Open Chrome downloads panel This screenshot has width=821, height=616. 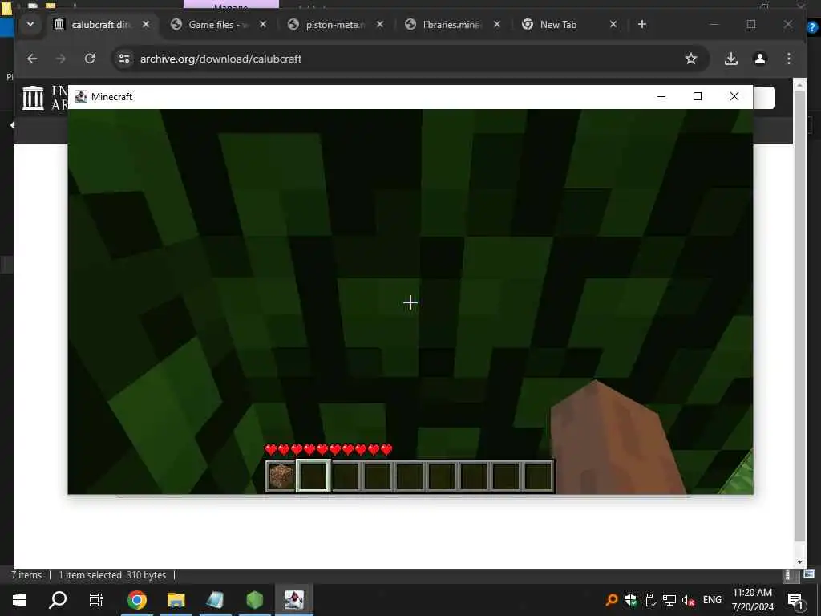tap(731, 59)
